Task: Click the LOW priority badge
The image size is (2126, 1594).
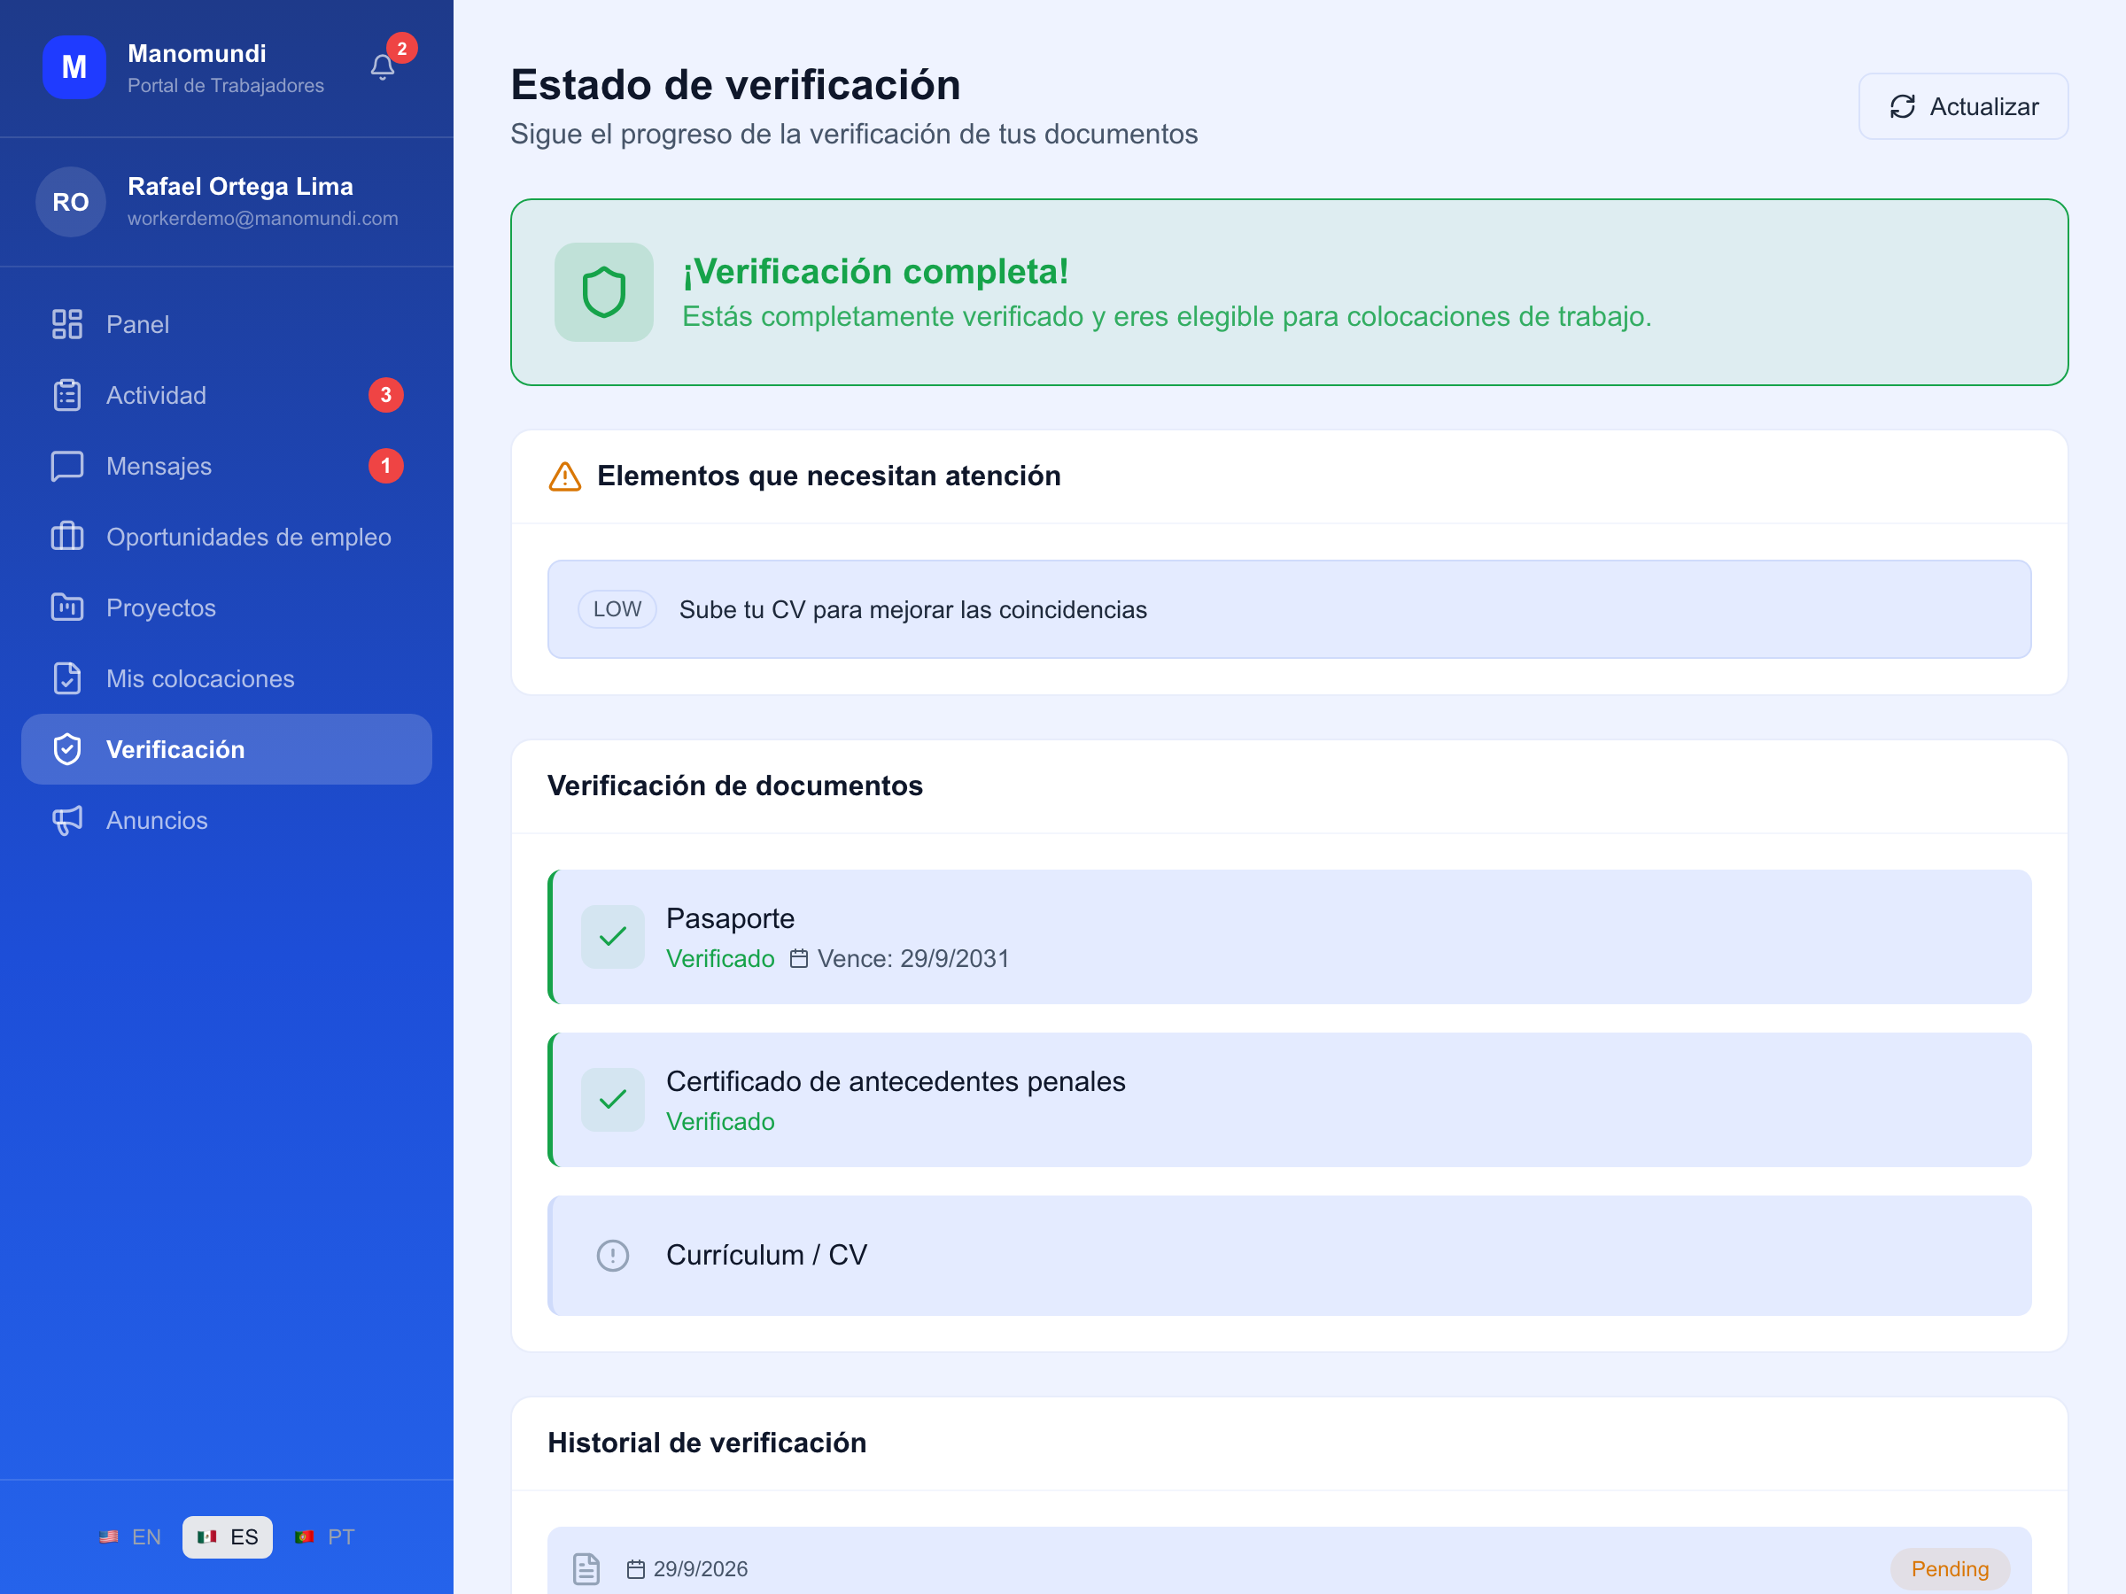Action: point(617,609)
